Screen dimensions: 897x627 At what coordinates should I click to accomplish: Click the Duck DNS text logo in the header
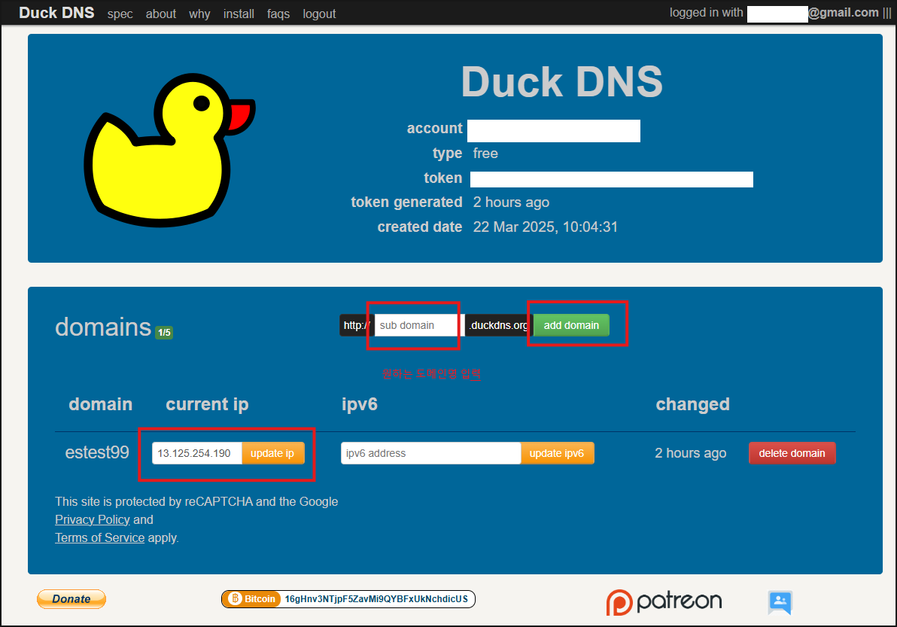coord(56,13)
